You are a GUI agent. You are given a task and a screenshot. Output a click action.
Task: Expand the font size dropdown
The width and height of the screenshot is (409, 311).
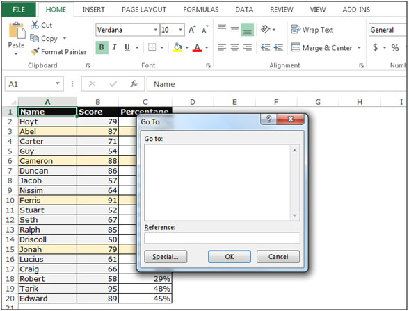pyautogui.click(x=180, y=30)
